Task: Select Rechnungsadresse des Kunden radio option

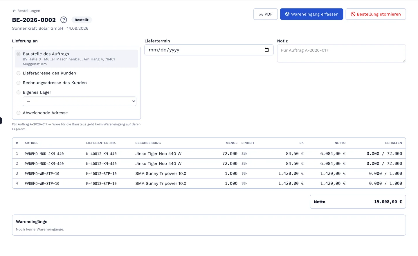Action: click(x=19, y=83)
